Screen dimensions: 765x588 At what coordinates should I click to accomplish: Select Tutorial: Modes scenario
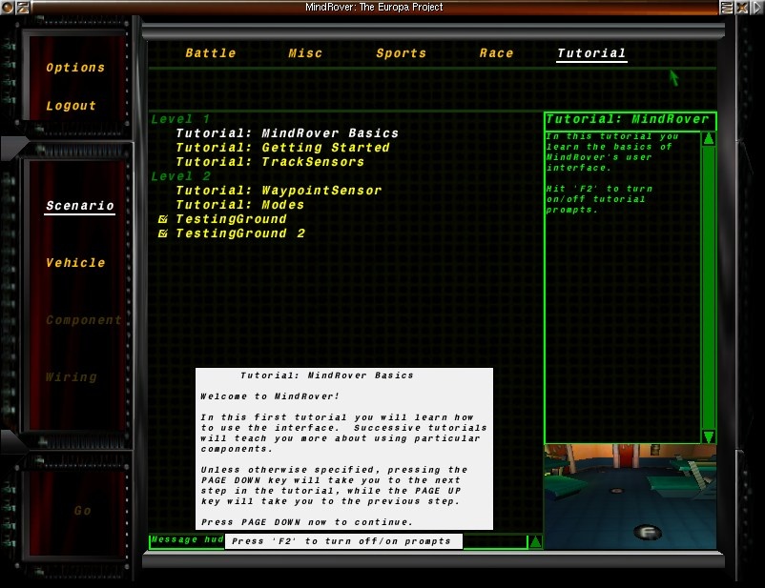(239, 204)
